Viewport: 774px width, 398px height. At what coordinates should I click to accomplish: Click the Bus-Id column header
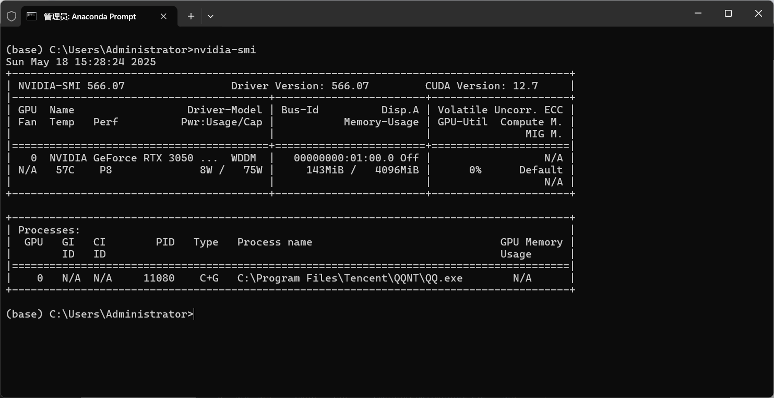pos(300,110)
